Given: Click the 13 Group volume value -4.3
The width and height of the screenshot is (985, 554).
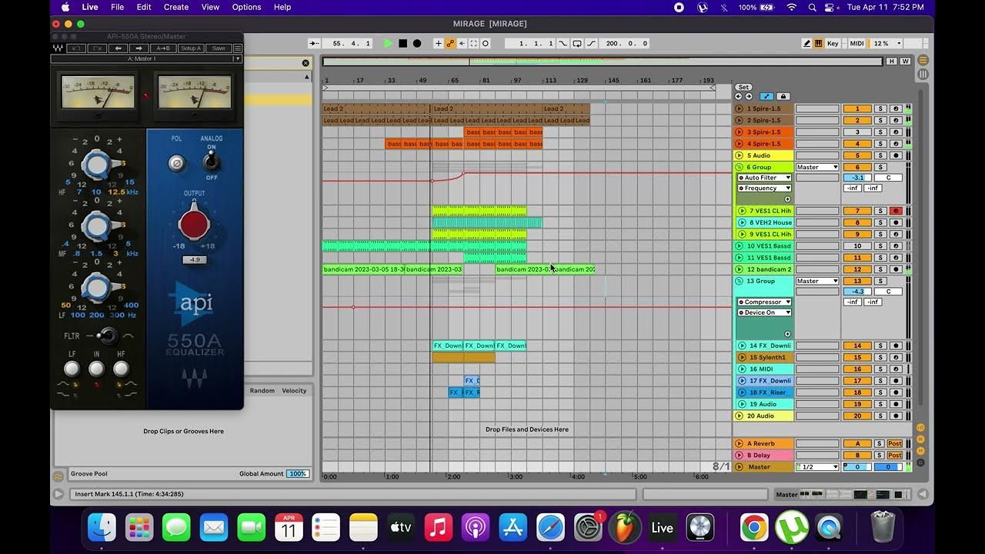Looking at the screenshot, I should [x=857, y=292].
